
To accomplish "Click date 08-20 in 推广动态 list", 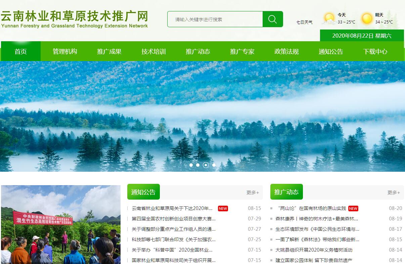I will point(396,208).
